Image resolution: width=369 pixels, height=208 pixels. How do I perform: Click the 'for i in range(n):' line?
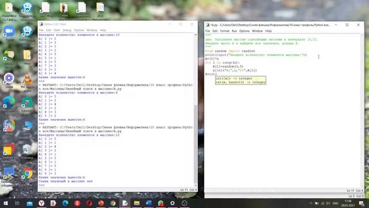tap(223, 62)
